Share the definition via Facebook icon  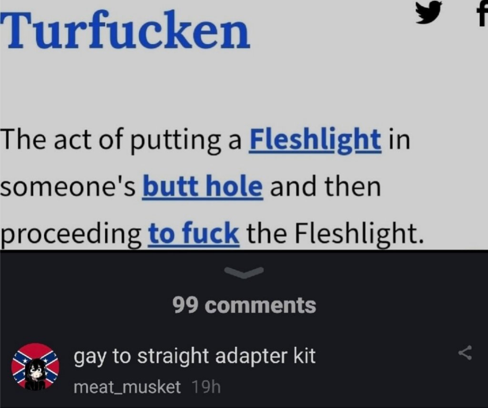(482, 14)
